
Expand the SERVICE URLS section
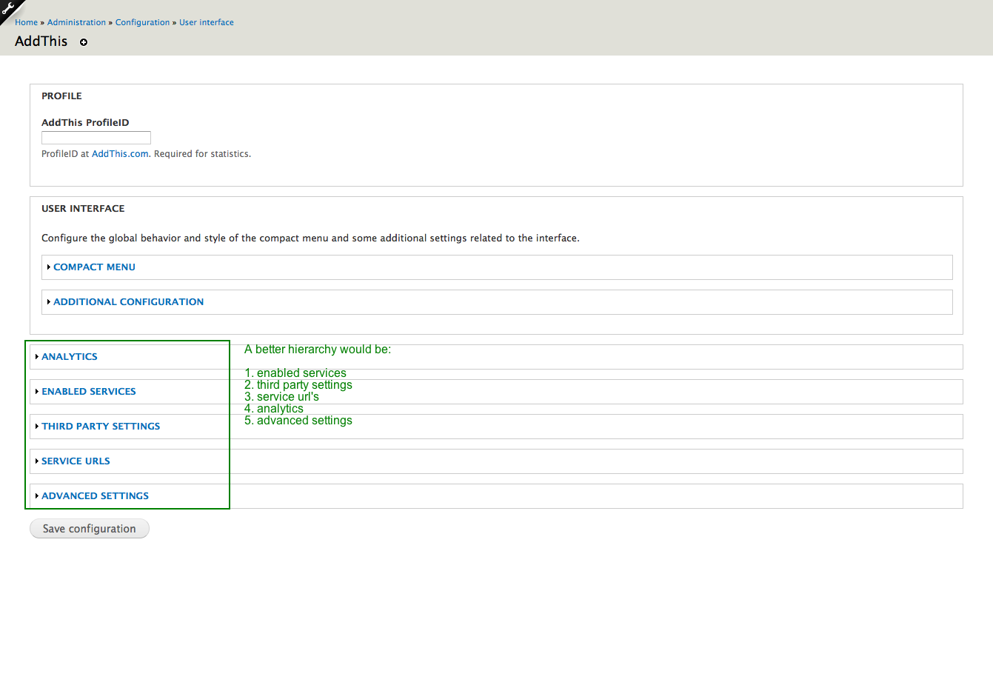pyautogui.click(x=76, y=461)
